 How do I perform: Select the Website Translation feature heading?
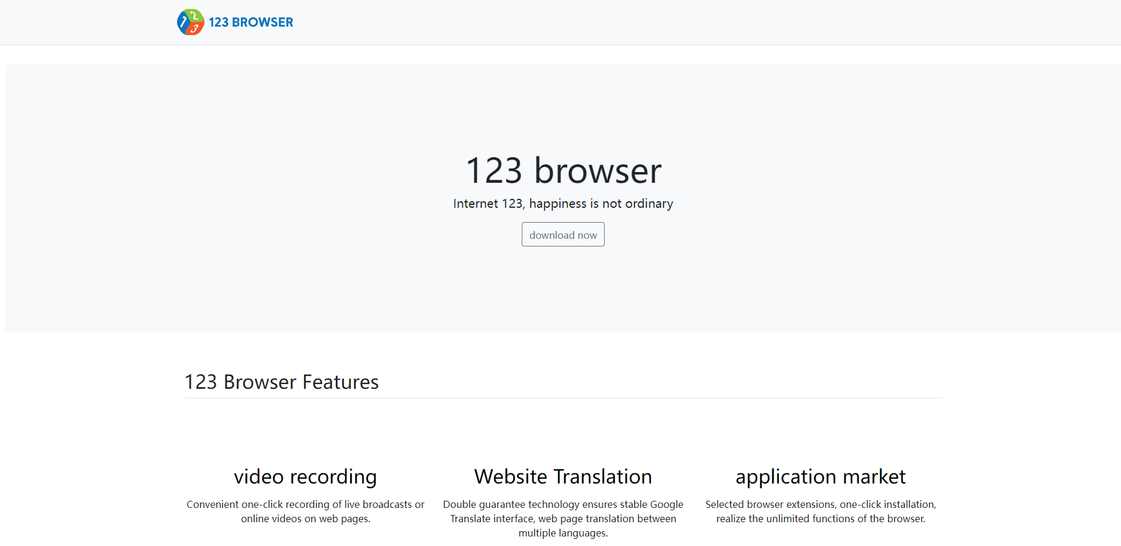click(x=563, y=476)
